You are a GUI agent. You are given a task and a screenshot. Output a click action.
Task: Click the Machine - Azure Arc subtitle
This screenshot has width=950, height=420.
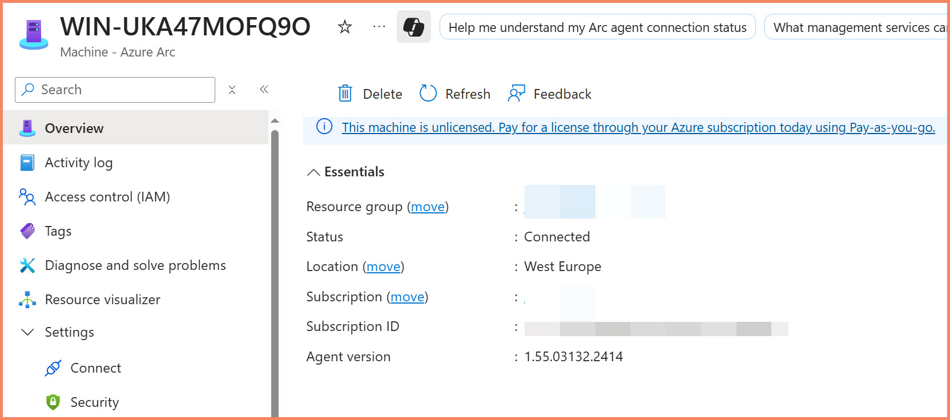(118, 52)
